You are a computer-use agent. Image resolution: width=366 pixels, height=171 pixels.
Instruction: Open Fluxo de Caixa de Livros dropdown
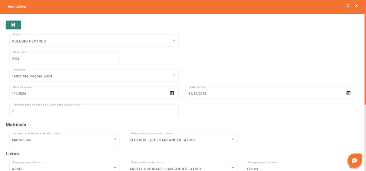tap(233, 167)
